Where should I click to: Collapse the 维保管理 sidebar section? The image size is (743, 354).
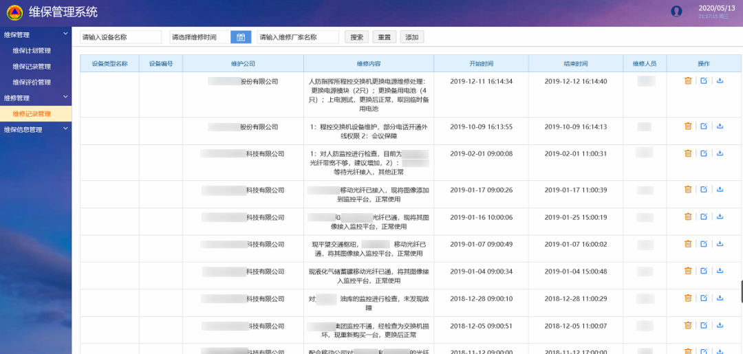[65, 34]
